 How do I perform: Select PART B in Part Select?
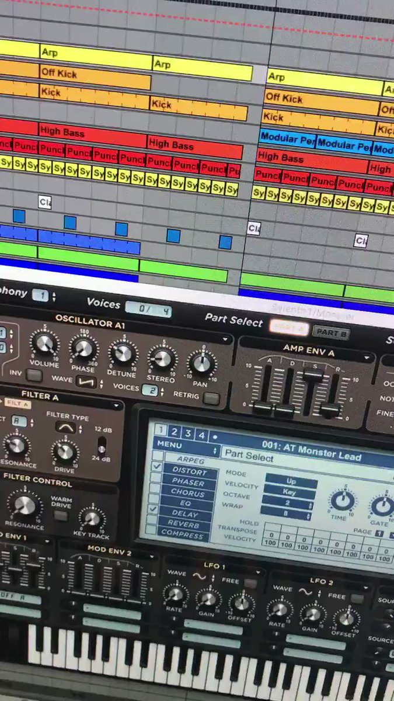[x=330, y=333]
